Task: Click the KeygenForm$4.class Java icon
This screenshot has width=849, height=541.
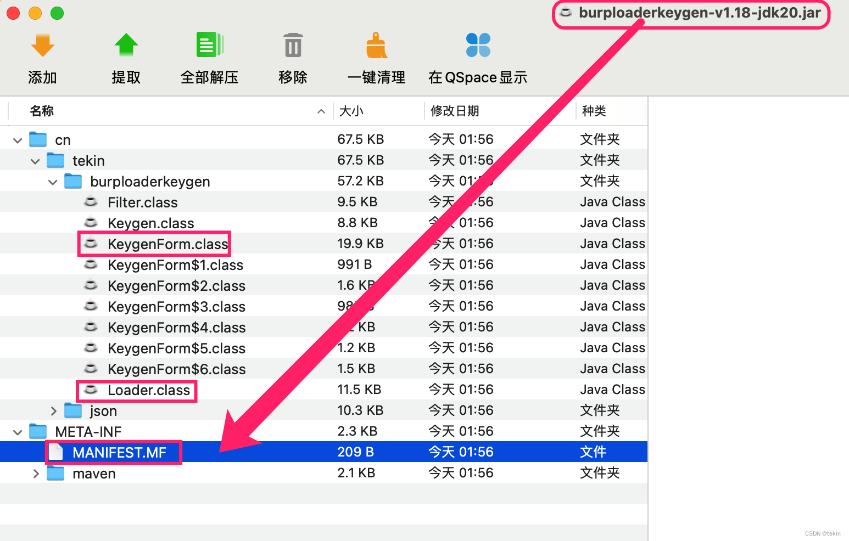Action: coord(91,327)
